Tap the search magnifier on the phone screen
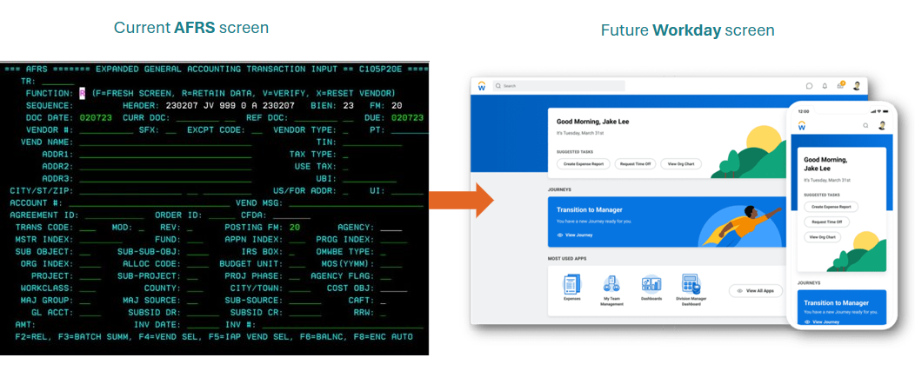 coord(866,125)
